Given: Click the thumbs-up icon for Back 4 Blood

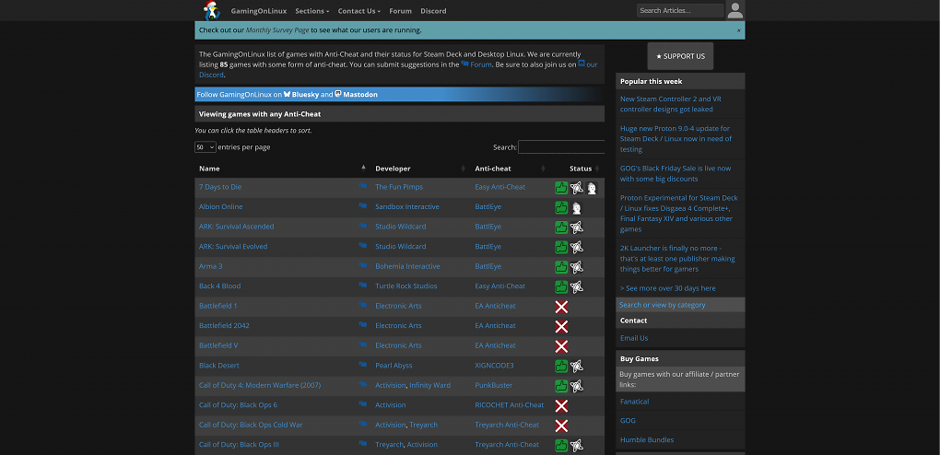Looking at the screenshot, I should pos(561,286).
